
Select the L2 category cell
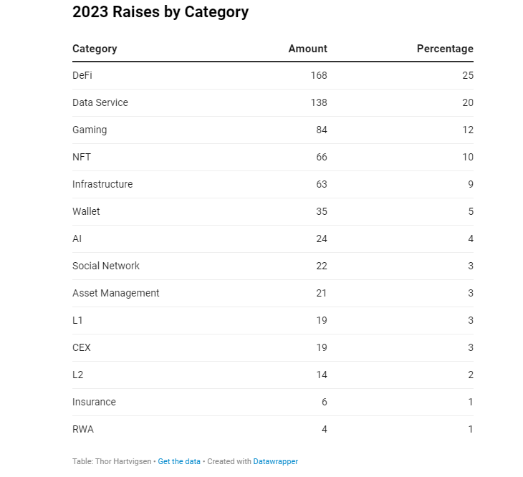pos(77,375)
